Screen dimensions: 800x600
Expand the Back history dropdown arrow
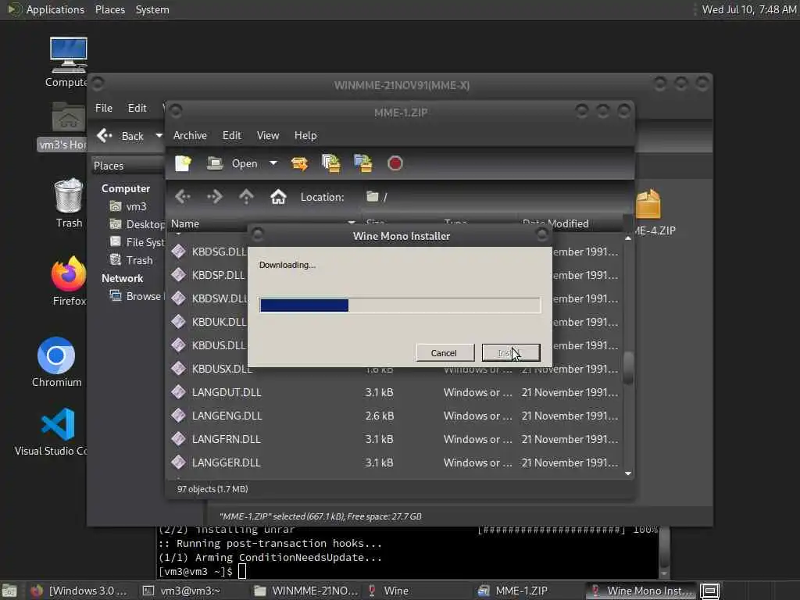(159, 136)
